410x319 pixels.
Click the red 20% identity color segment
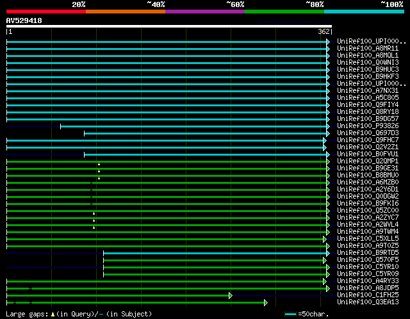(46, 12)
